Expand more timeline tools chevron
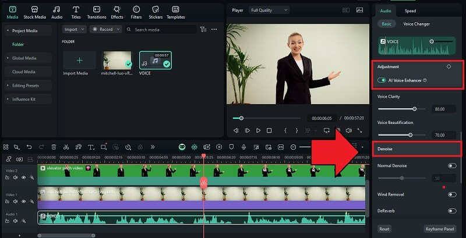The width and height of the screenshot is (466, 238). pos(153,147)
